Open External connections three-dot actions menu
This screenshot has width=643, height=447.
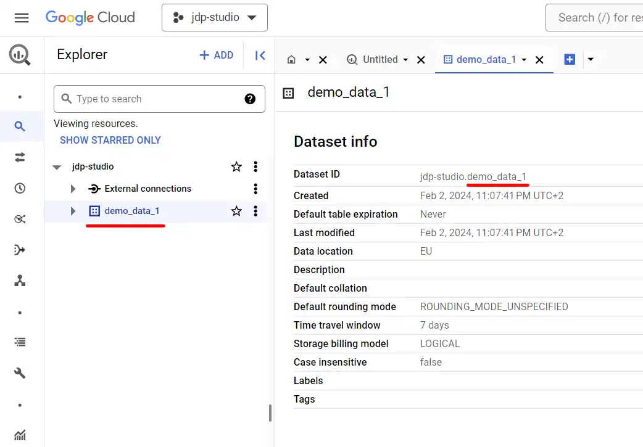coord(255,189)
